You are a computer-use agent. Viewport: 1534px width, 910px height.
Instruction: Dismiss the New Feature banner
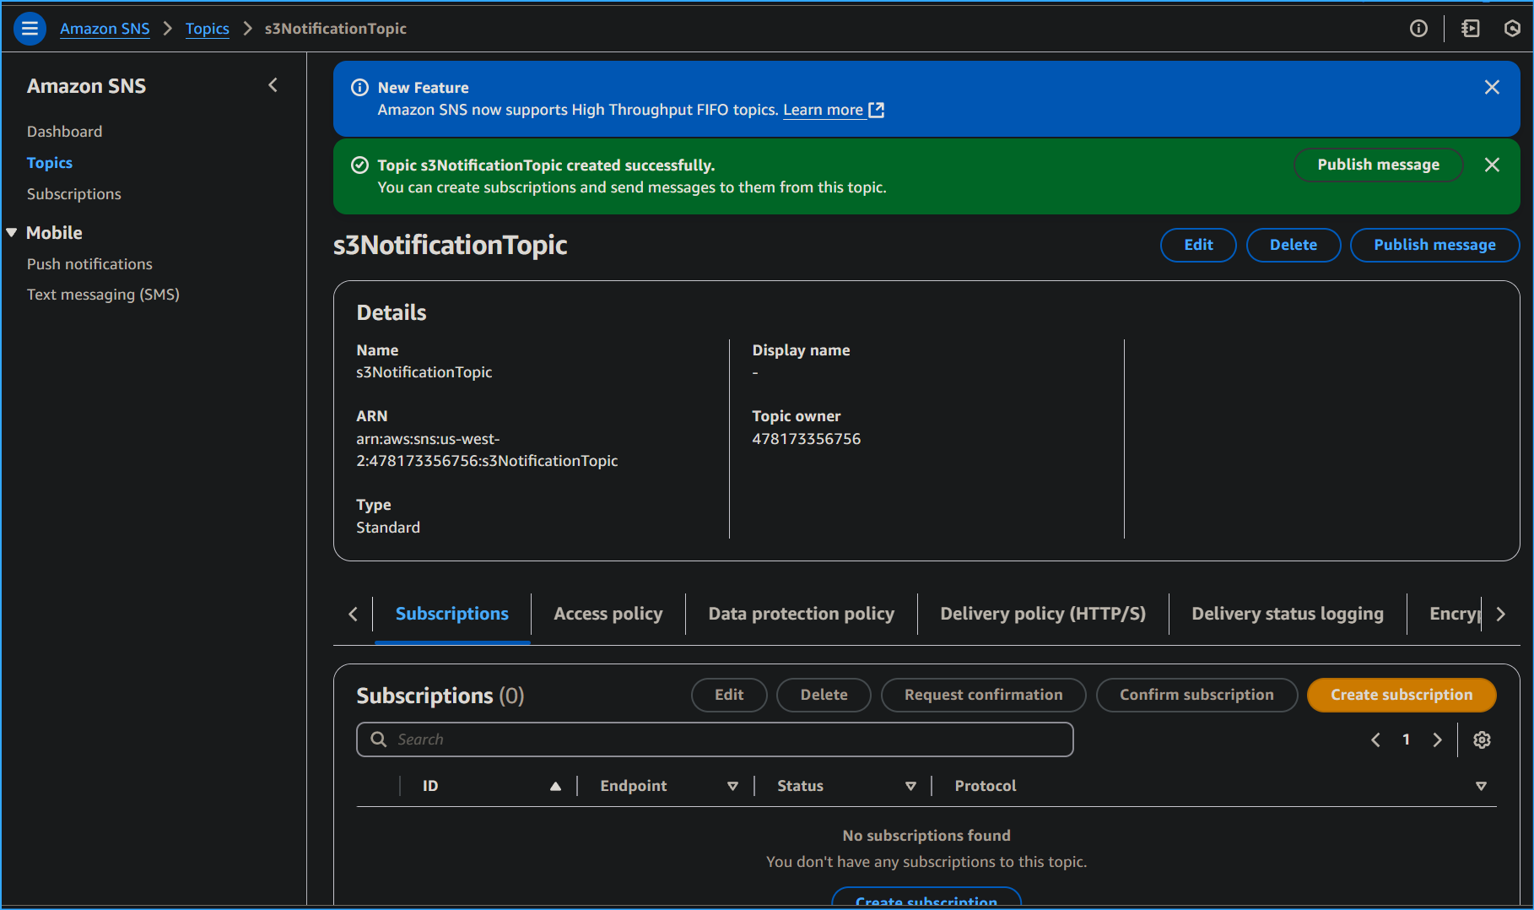click(1492, 88)
